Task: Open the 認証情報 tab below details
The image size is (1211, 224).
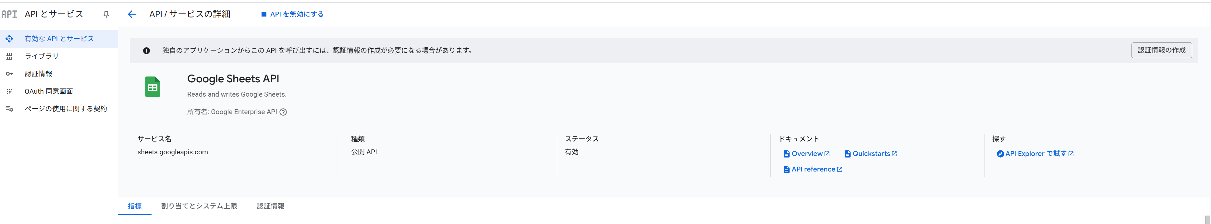Action: [x=270, y=206]
